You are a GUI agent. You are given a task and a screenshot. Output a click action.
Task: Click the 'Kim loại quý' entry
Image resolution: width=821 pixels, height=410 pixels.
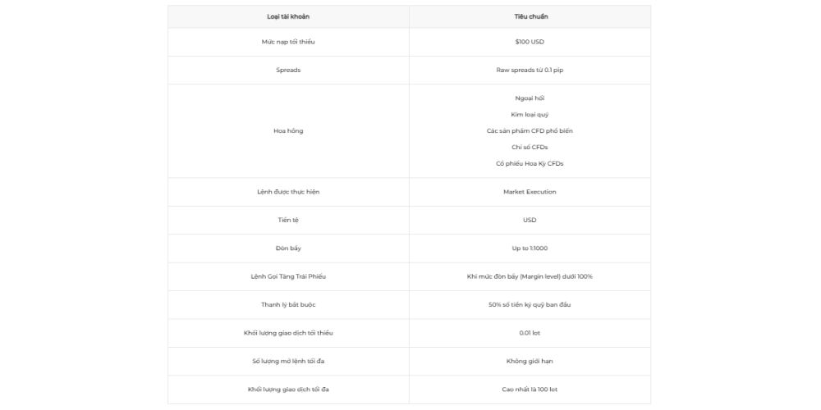coord(530,114)
